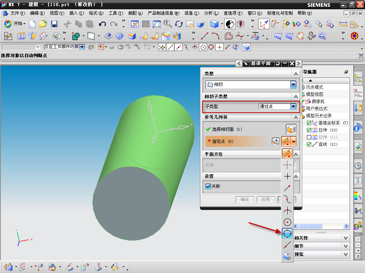Open the point type dropdown arrow
This screenshot has width=365, height=273.
tap(294, 141)
